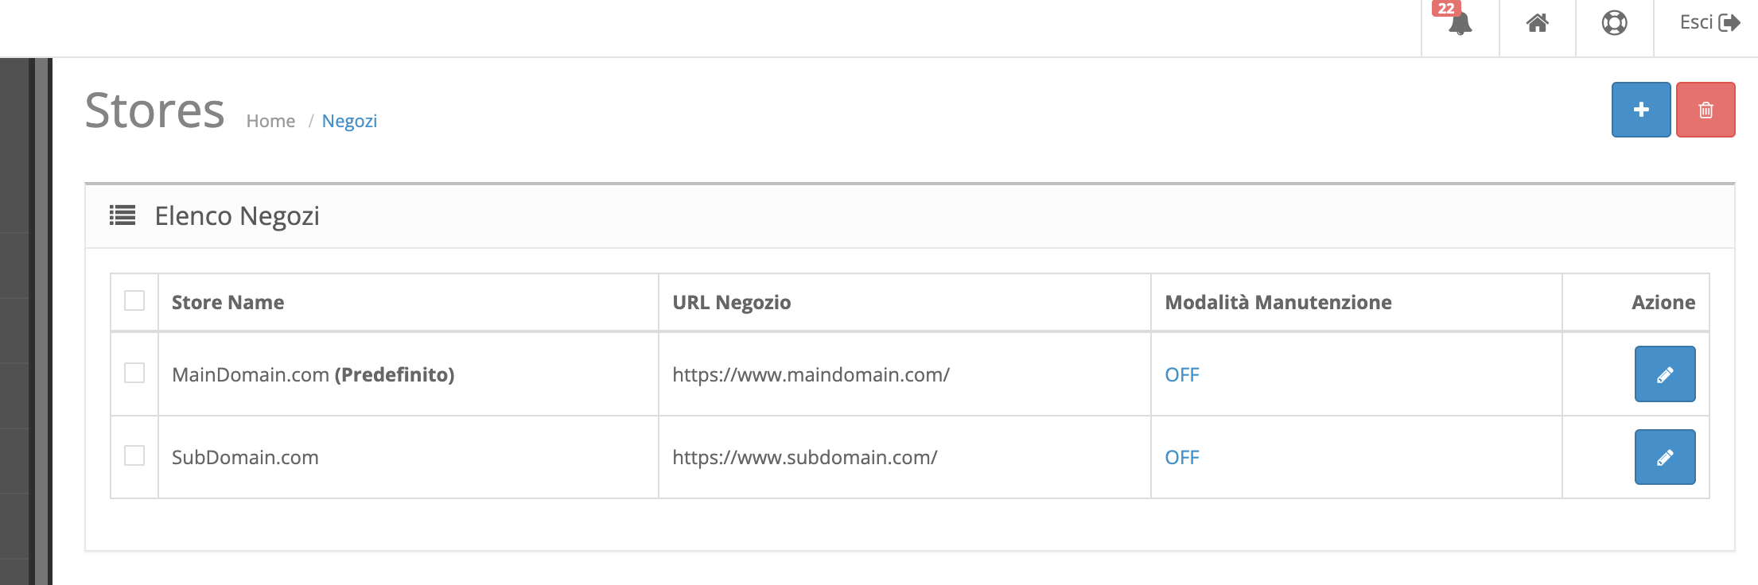Go to the home icon in the header
Screen dimensions: 1758x585
coord(1537,23)
